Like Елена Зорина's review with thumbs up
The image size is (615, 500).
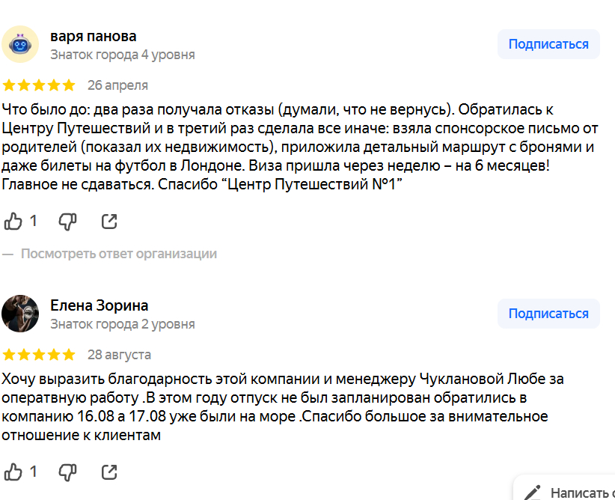pos(13,472)
